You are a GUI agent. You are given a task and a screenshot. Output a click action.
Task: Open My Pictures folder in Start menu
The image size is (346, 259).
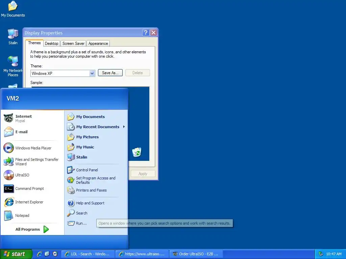96,137
